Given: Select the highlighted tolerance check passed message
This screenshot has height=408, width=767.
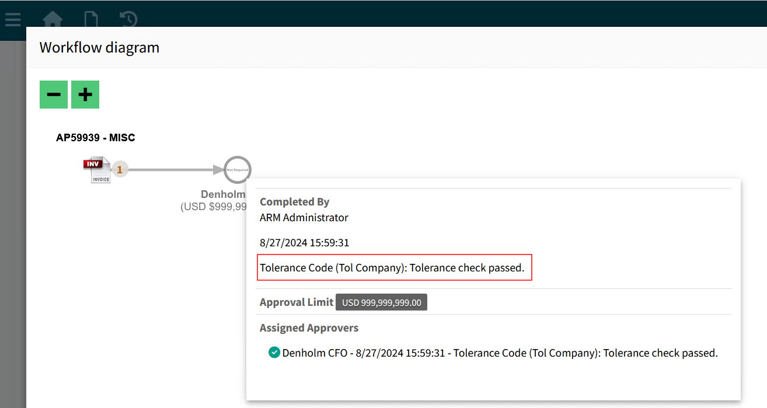Looking at the screenshot, I should click(x=395, y=267).
